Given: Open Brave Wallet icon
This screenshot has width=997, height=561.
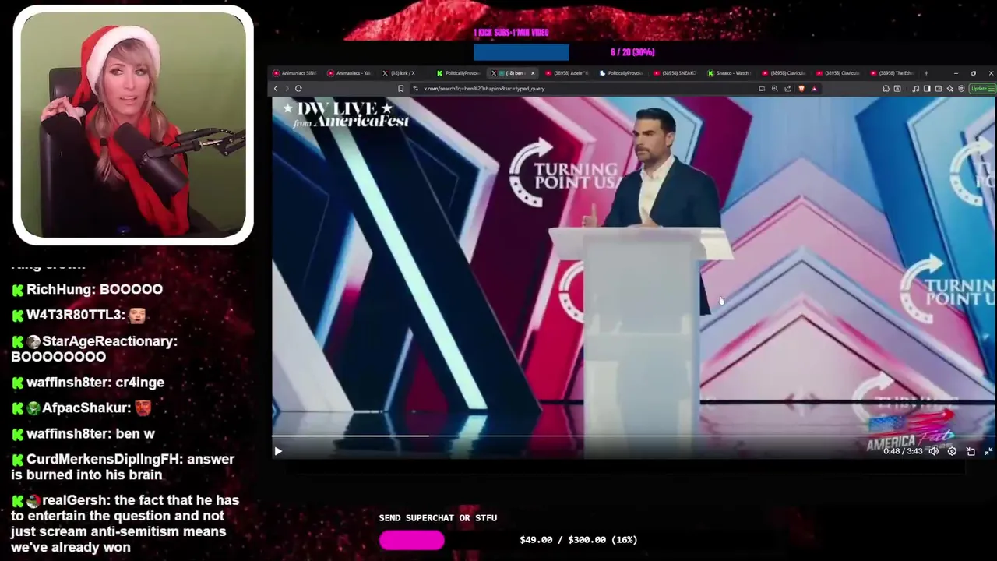Looking at the screenshot, I should [x=939, y=89].
